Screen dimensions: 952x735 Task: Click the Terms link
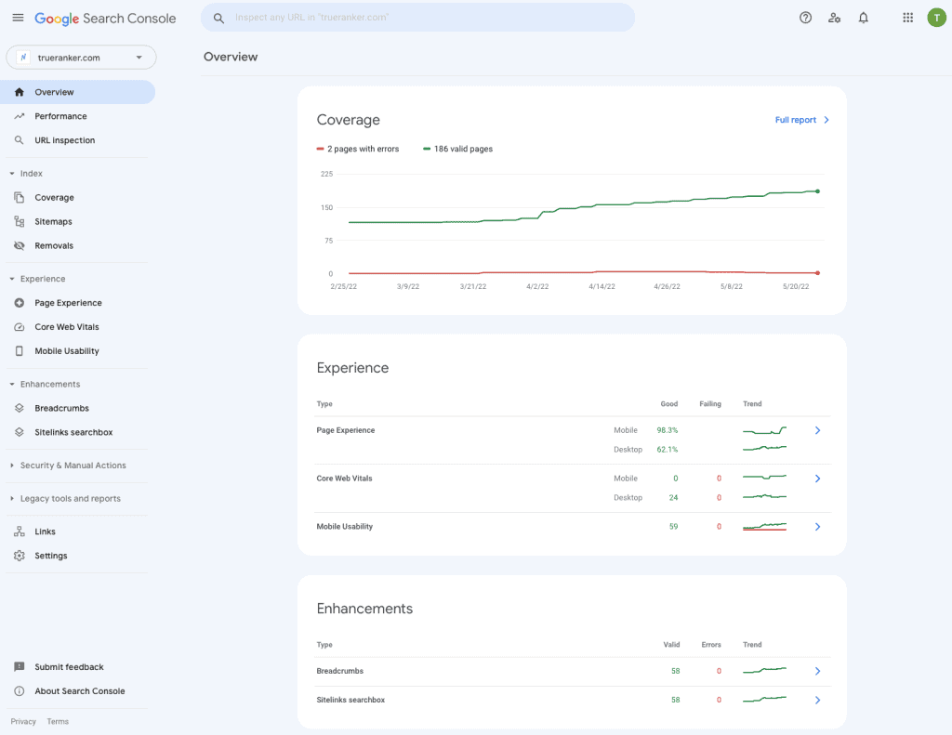(x=58, y=722)
